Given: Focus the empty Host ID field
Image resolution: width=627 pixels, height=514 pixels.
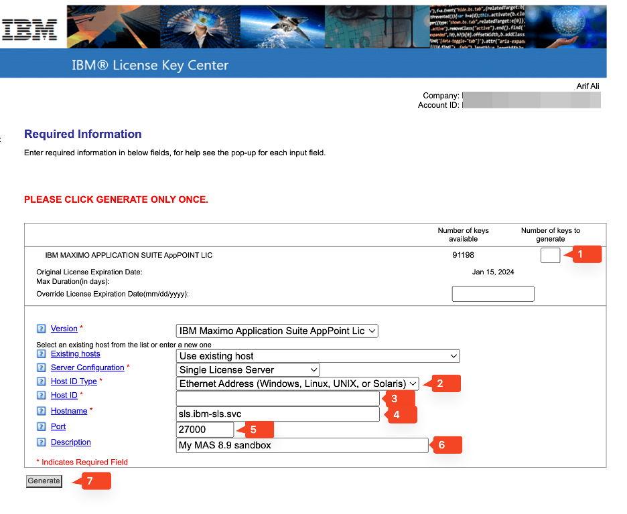Looking at the screenshot, I should (277, 399).
